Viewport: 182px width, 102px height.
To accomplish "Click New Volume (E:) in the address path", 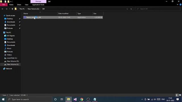I will click(34, 9).
